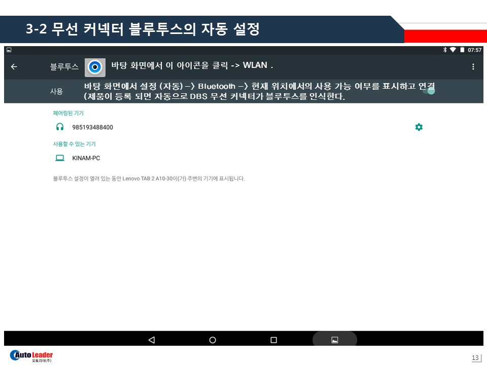Click the 블루투스 title label
Viewport: 487px width, 365px height.
point(64,67)
